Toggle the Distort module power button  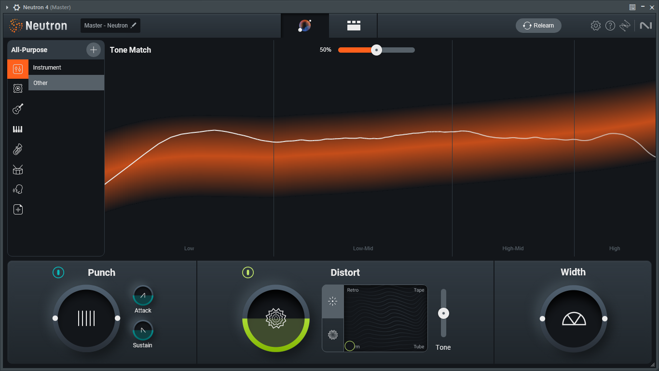(248, 272)
